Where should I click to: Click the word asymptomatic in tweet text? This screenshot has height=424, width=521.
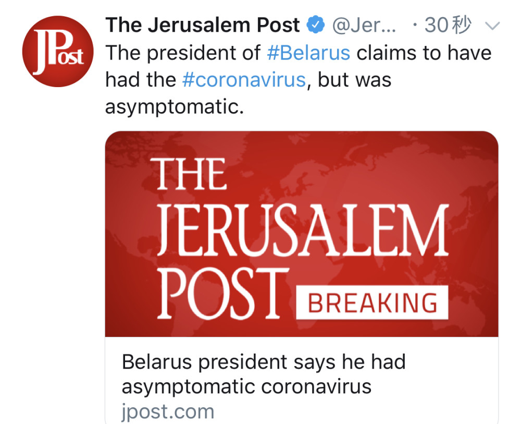click(173, 107)
